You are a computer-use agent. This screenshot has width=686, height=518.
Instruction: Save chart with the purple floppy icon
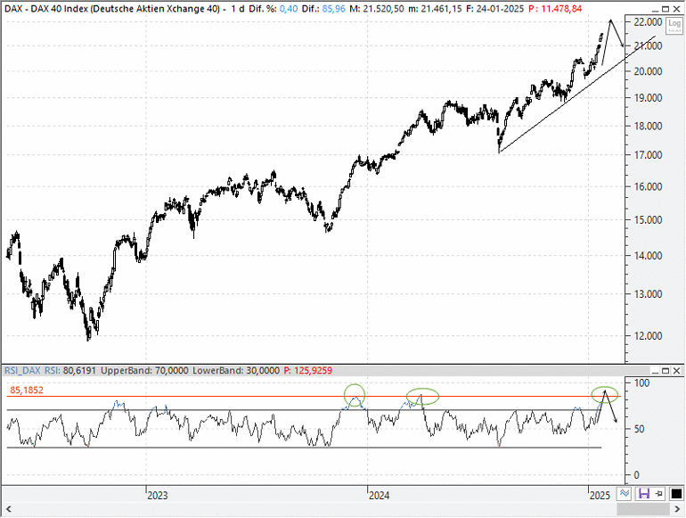[x=644, y=494]
